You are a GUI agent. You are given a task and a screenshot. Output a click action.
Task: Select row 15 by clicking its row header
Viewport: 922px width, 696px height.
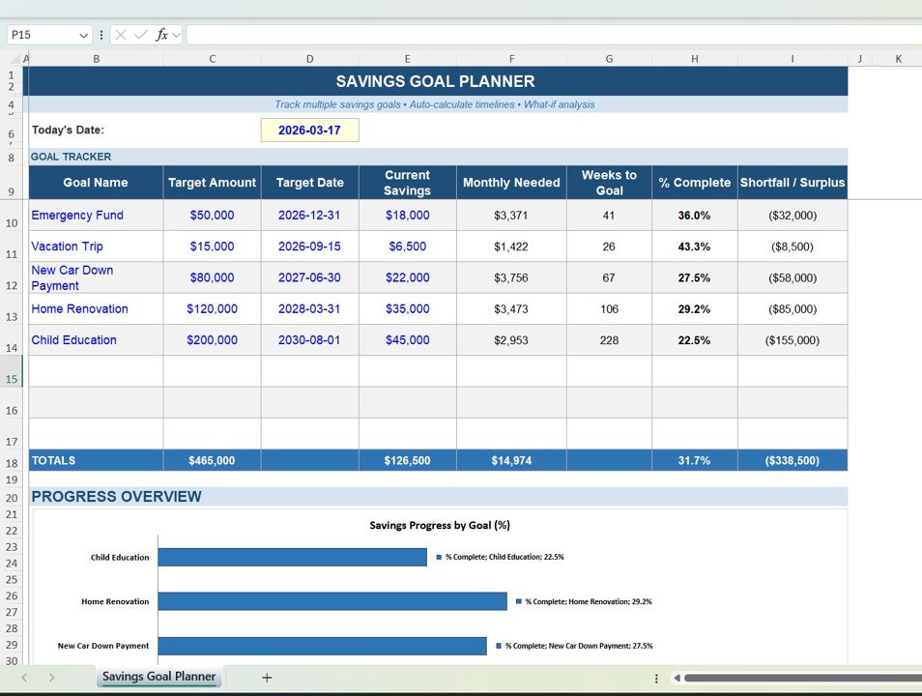pyautogui.click(x=12, y=377)
